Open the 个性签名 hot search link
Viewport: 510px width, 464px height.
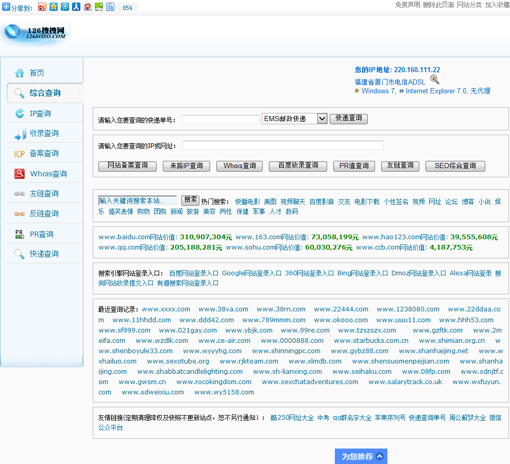click(x=396, y=202)
